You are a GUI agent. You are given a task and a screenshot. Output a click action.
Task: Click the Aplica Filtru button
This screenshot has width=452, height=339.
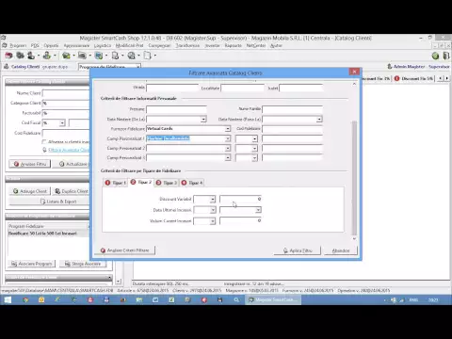(298, 250)
